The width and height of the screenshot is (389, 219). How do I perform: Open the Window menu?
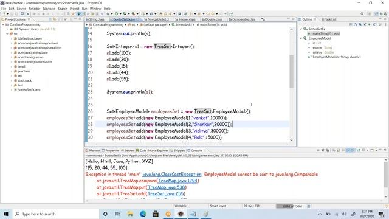(x=95, y=9)
